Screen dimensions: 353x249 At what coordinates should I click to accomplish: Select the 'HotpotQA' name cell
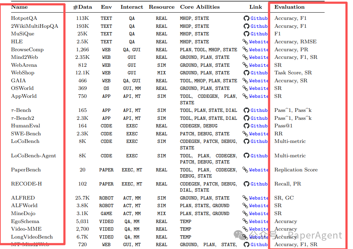point(24,18)
